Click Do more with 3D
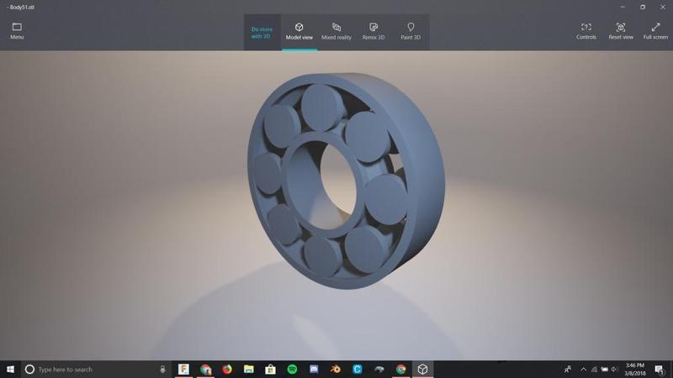Screen dimensions: 673x378 tap(262, 33)
